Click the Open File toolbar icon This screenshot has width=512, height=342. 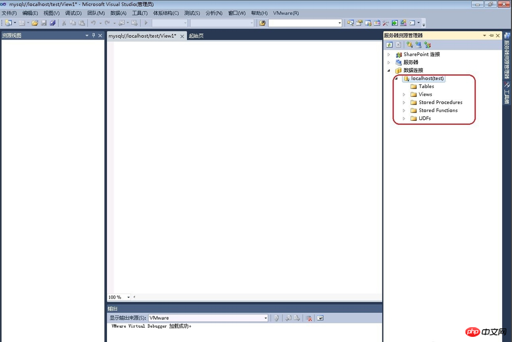[x=35, y=23]
